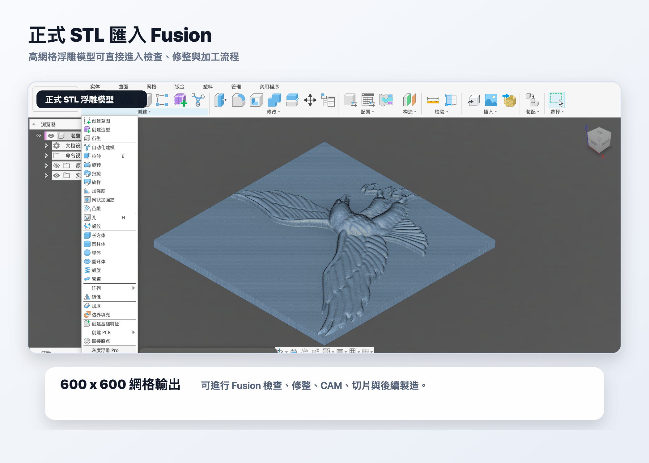Switch to the 钣金 tab

(x=180, y=87)
